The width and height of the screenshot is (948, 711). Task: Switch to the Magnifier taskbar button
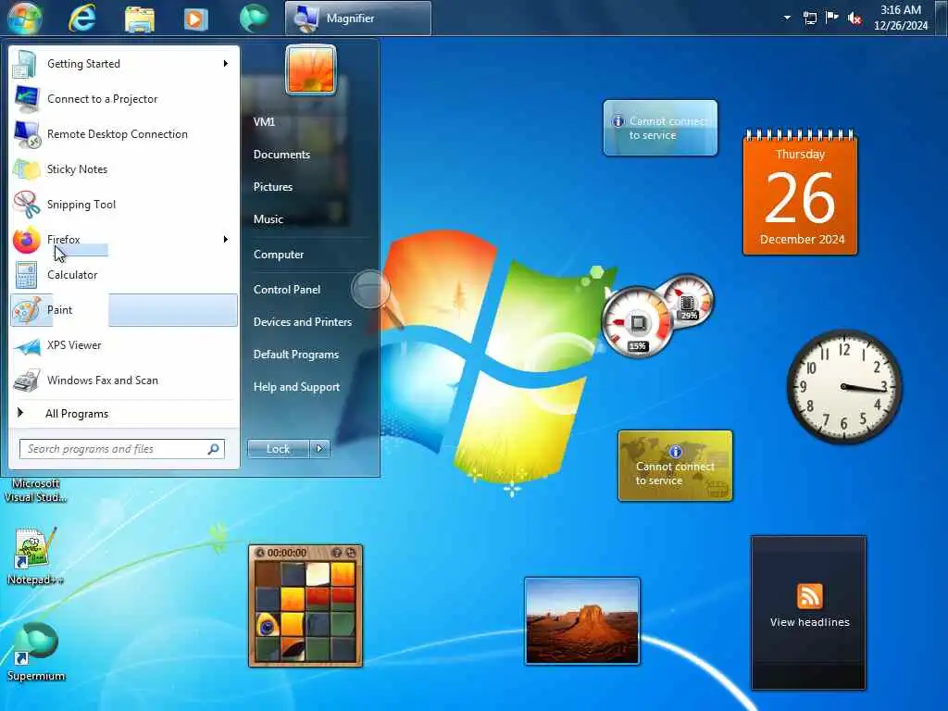358,19
